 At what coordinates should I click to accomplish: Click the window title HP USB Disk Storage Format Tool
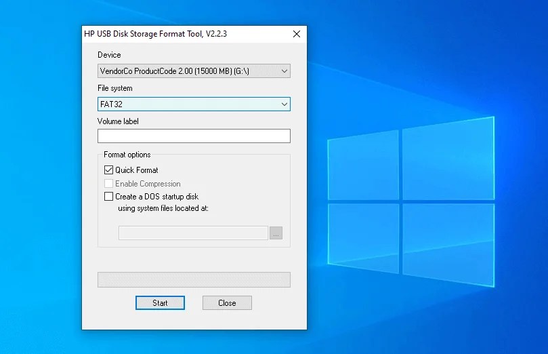click(x=156, y=34)
